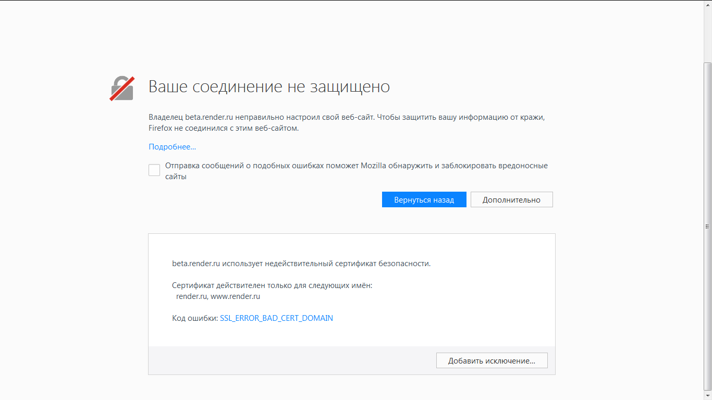Click the heading "Ваше соединение не защищено"
Viewport: 712px width, 400px height.
[269, 86]
